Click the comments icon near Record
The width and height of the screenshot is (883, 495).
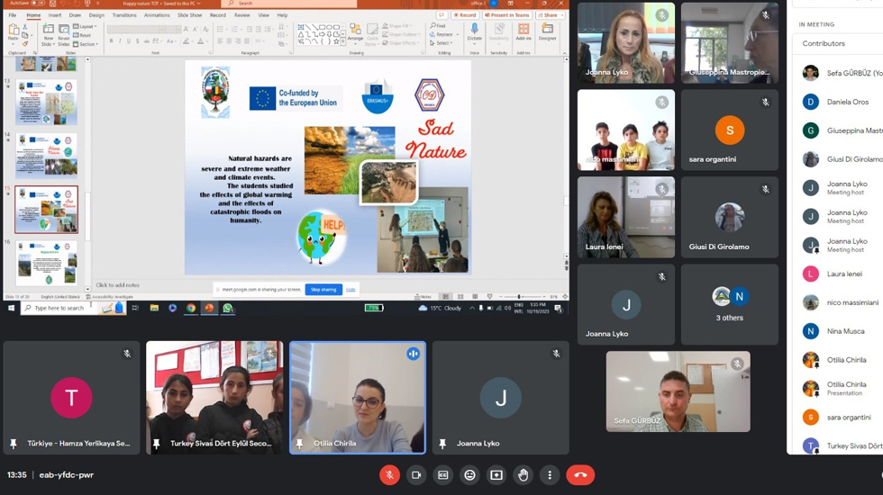tap(442, 15)
